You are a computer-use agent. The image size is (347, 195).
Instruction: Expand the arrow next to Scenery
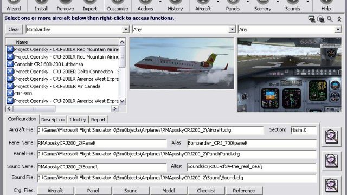pos(278,2)
